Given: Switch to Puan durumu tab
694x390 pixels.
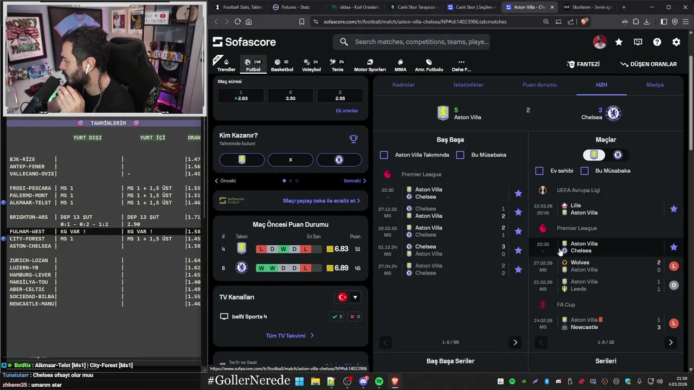Looking at the screenshot, I should coord(539,84).
